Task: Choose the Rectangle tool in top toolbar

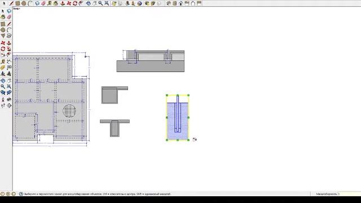Action: (x=17, y=3)
